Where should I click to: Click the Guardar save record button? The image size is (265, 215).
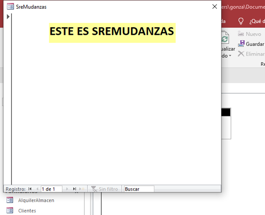[x=251, y=44]
